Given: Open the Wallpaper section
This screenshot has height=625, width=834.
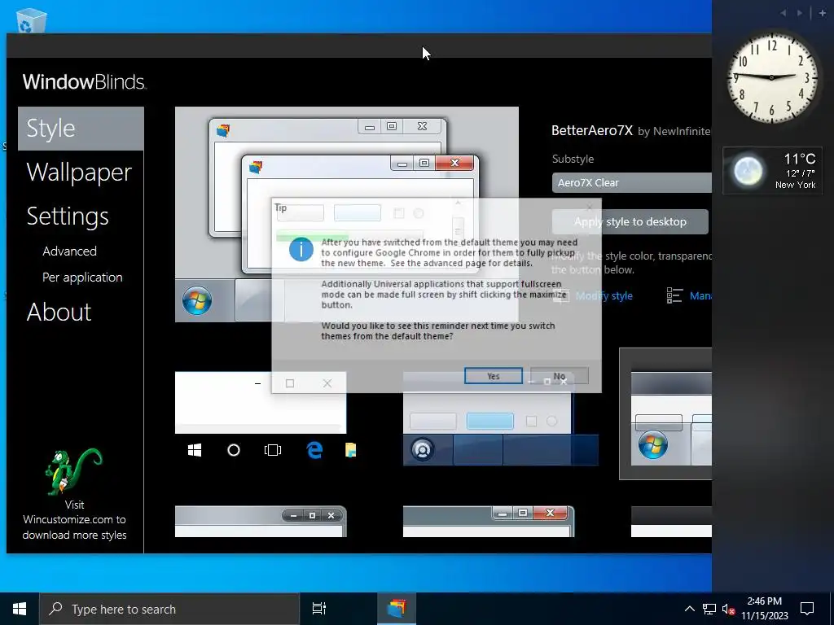Looking at the screenshot, I should pos(79,173).
